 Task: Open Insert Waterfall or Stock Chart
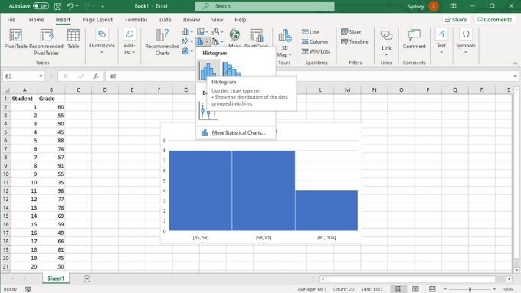pos(218,32)
